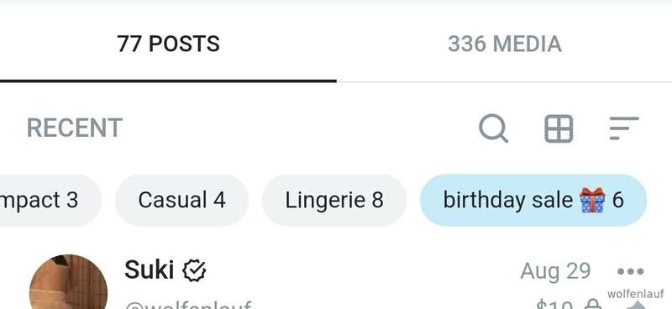
Task: Click the $10 post price label
Action: click(x=554, y=305)
